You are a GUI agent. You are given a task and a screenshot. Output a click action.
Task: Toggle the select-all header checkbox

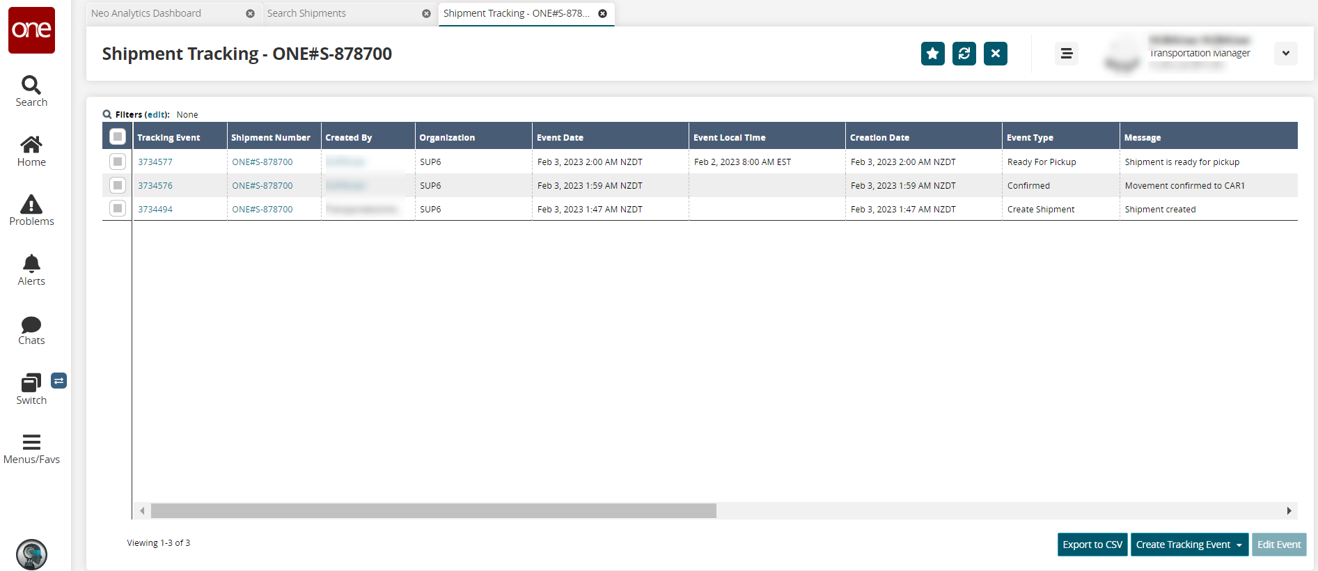coord(118,136)
